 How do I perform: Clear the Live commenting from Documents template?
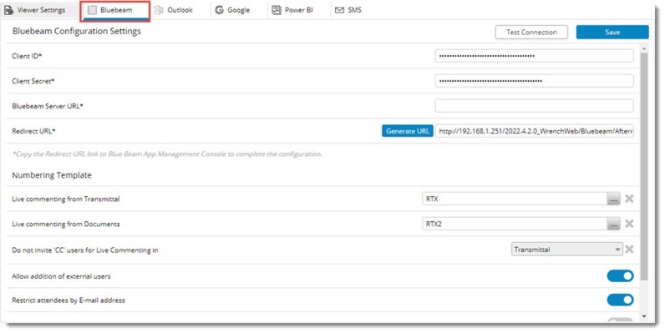pos(629,224)
